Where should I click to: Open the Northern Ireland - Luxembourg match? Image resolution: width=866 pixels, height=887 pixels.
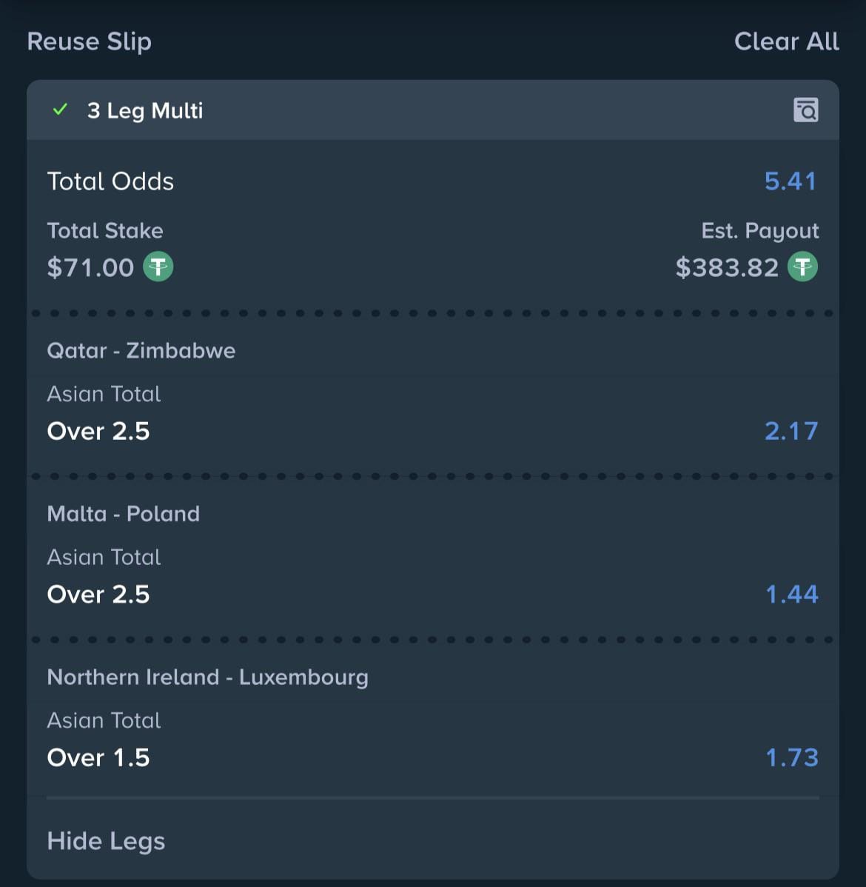(x=207, y=677)
